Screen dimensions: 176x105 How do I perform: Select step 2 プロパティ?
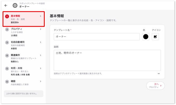(x=23, y=32)
